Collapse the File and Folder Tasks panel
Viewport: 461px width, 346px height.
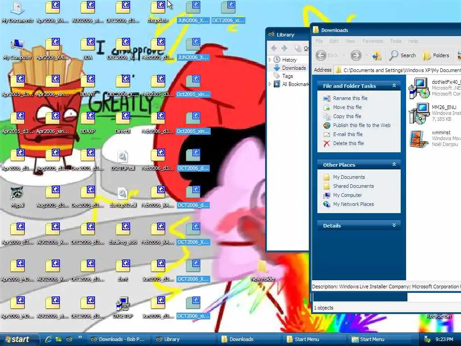(x=394, y=86)
